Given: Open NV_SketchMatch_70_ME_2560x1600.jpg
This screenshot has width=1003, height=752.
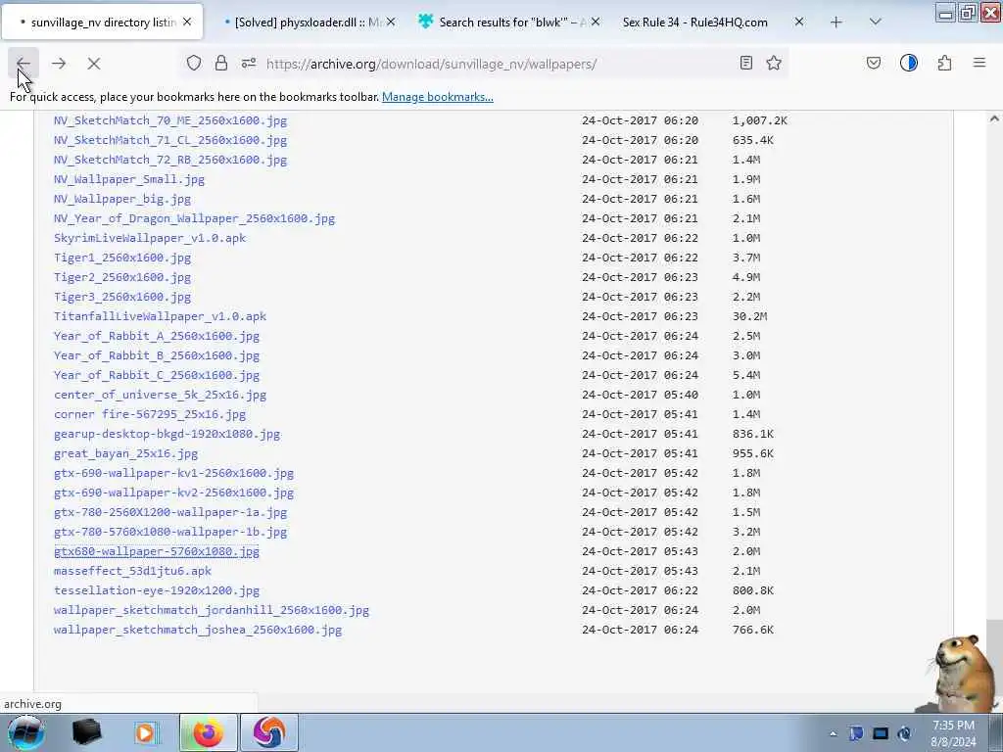Looking at the screenshot, I should [170, 120].
